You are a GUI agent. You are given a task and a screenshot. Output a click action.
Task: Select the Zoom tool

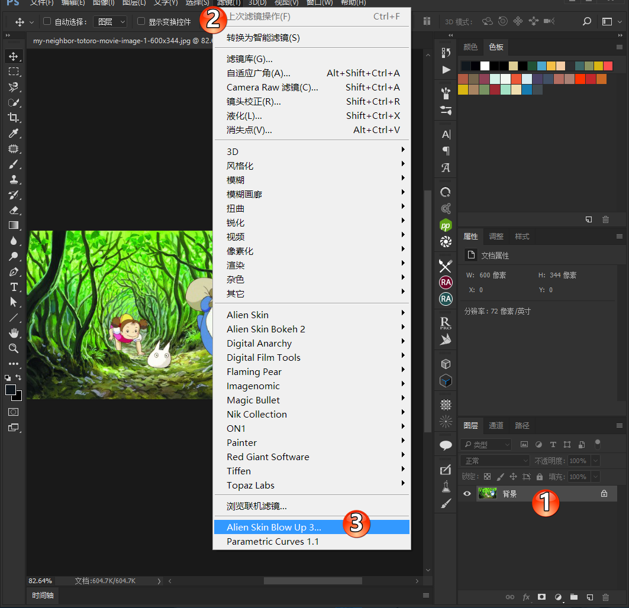click(x=13, y=348)
